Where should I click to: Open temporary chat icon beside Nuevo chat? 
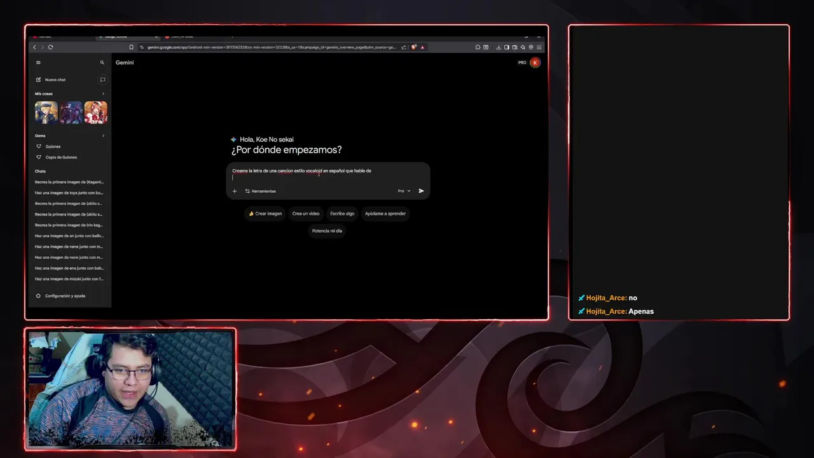pyautogui.click(x=102, y=80)
